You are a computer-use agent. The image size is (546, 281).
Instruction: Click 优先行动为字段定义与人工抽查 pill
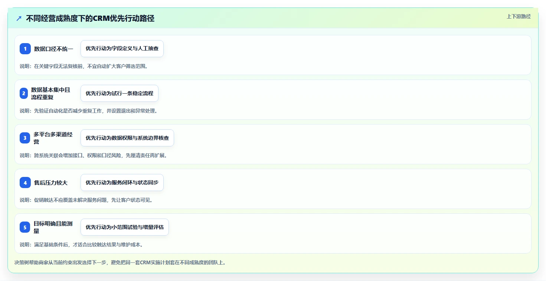[122, 49]
